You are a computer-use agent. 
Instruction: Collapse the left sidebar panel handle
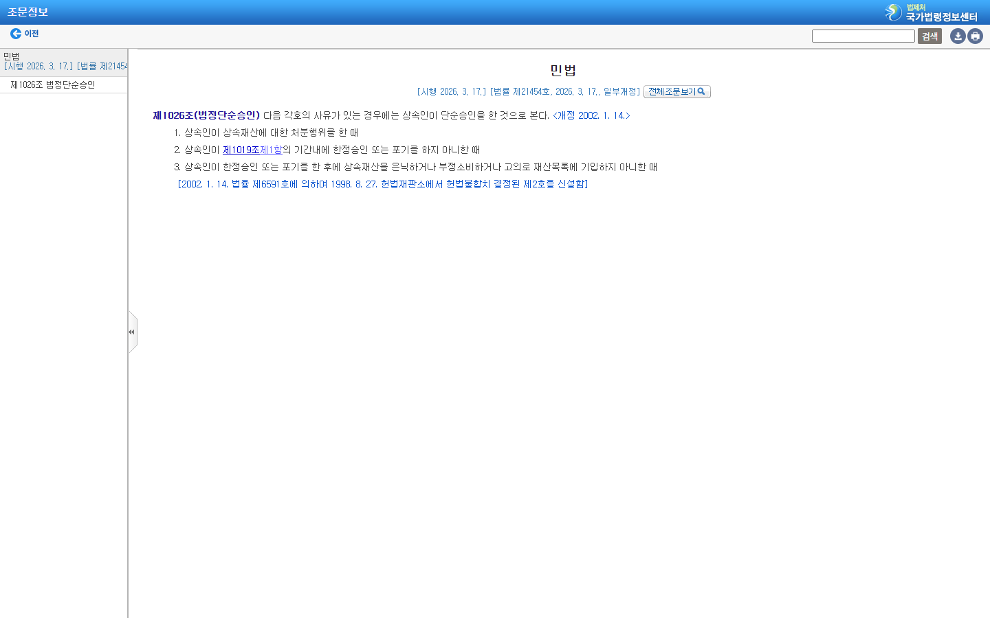tap(132, 332)
